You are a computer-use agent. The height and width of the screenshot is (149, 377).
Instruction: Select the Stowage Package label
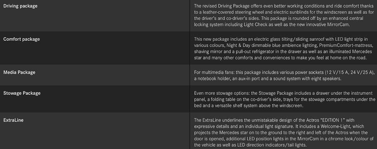(x=22, y=93)
